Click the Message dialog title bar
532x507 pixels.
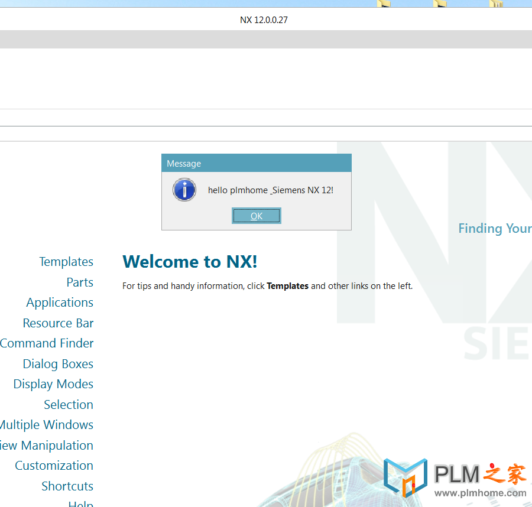[x=256, y=163]
